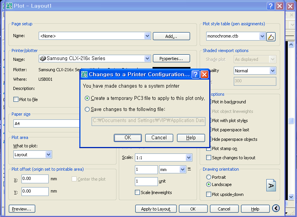
Task: Enable Save changes to layout checkbox
Action: [x=208, y=158]
